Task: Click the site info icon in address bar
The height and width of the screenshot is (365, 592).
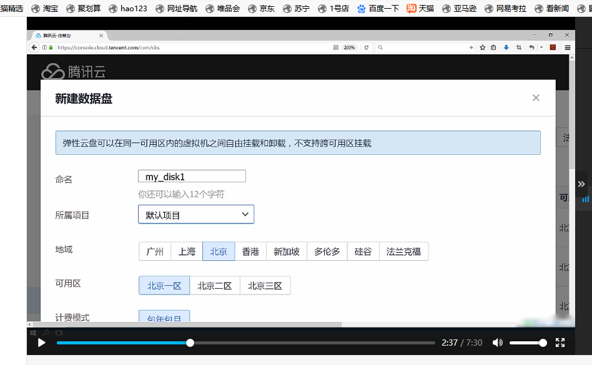Action: click(44, 47)
